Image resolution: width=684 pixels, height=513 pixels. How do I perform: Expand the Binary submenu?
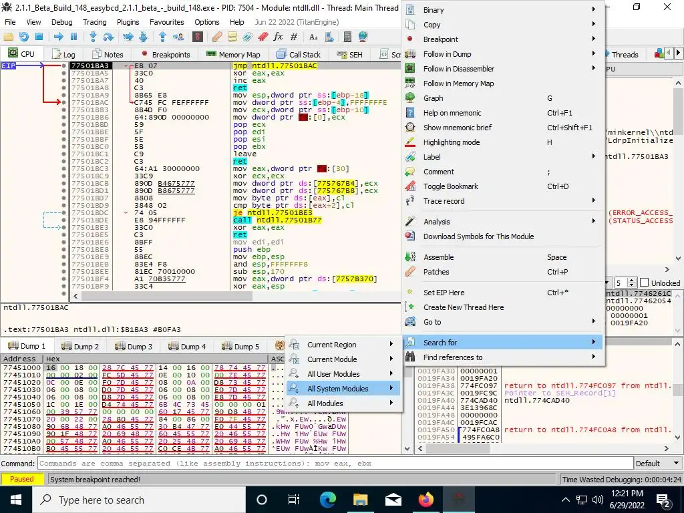pos(503,9)
